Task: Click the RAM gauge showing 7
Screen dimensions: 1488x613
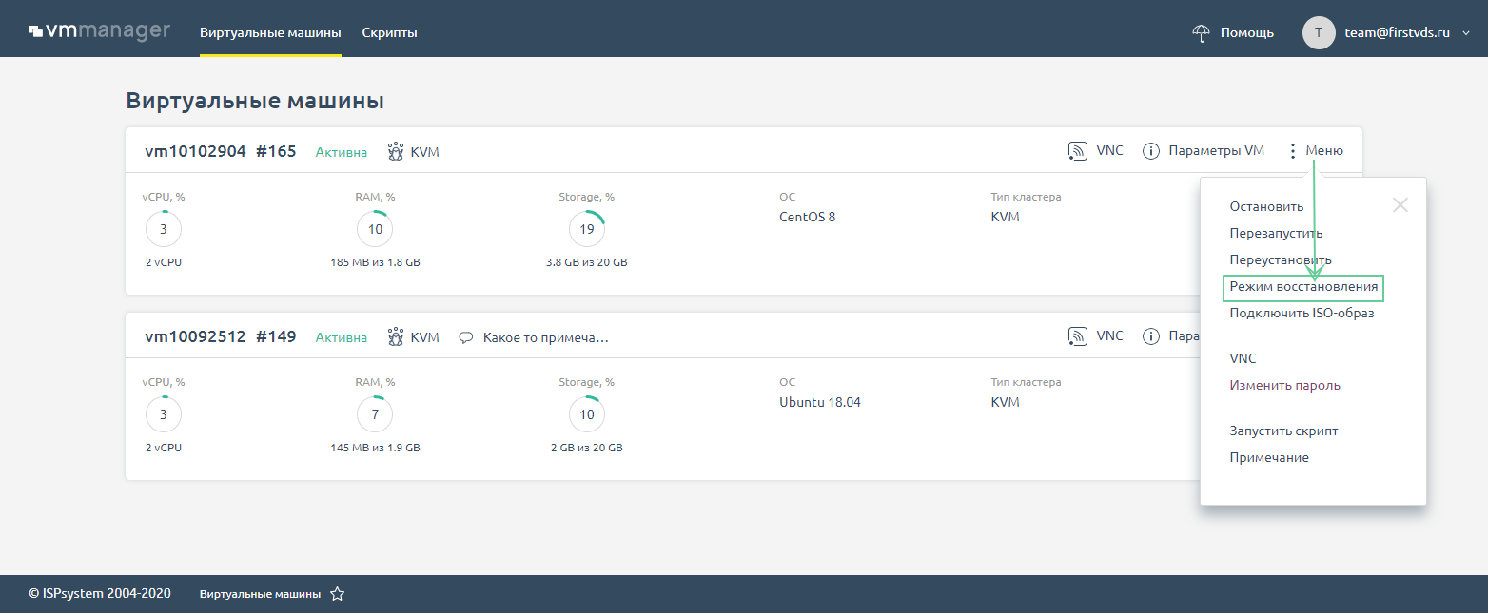Action: tap(375, 414)
